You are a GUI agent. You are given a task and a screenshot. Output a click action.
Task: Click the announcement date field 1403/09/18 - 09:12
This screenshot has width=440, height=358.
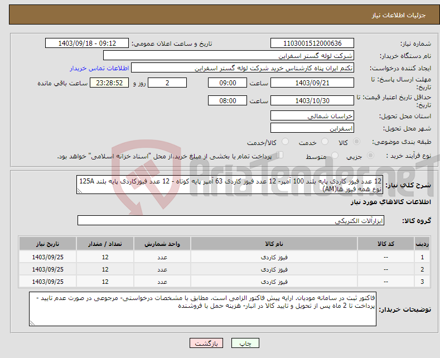click(87, 43)
